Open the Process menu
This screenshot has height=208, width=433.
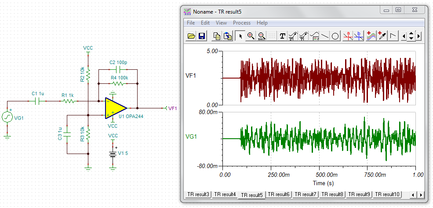point(242,23)
